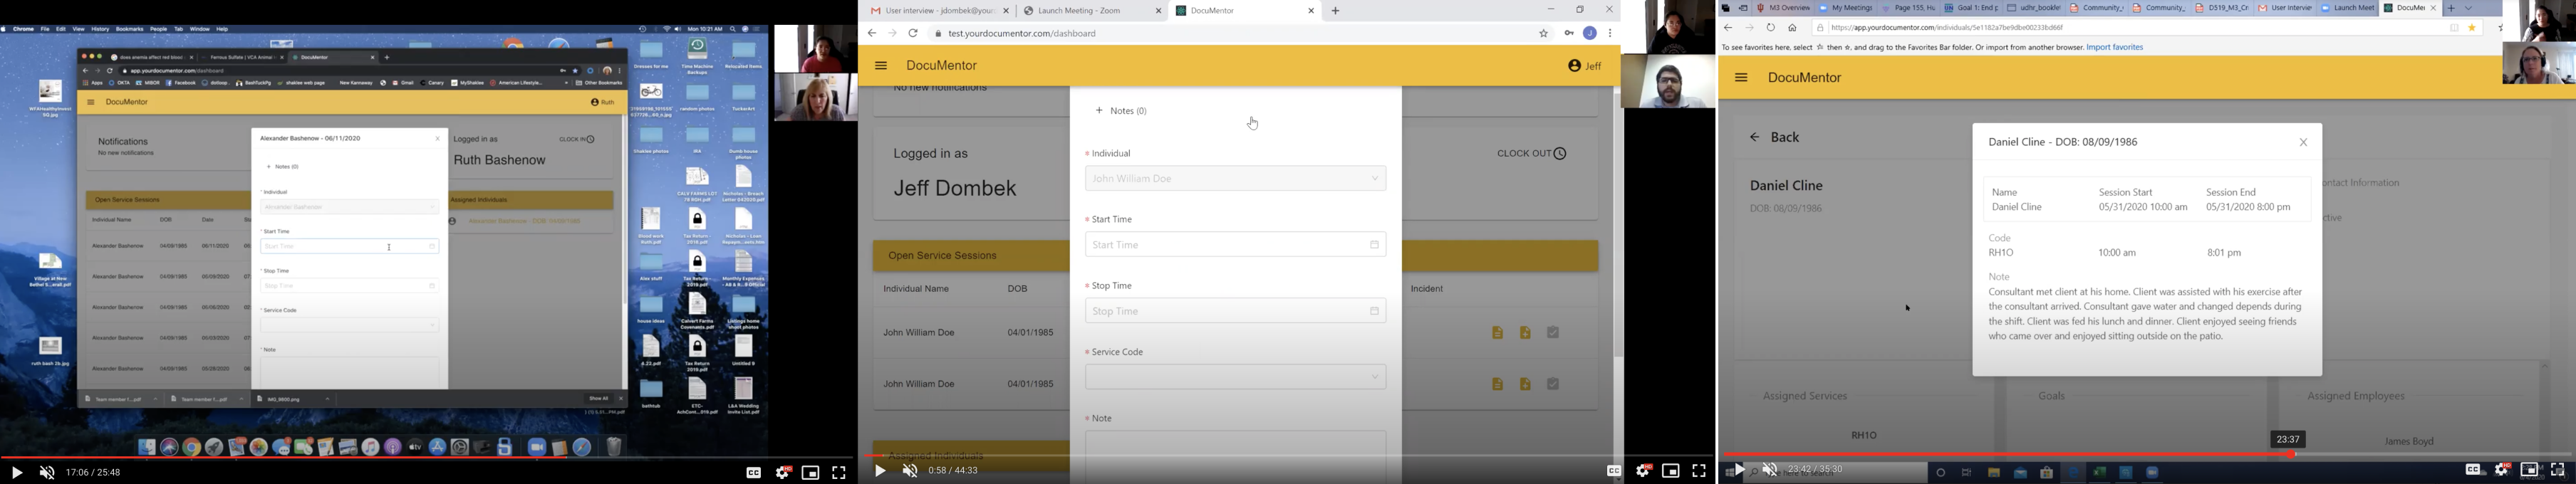Enable miniplayer on the middle video
Screen dimensions: 2576x484
(1671, 471)
